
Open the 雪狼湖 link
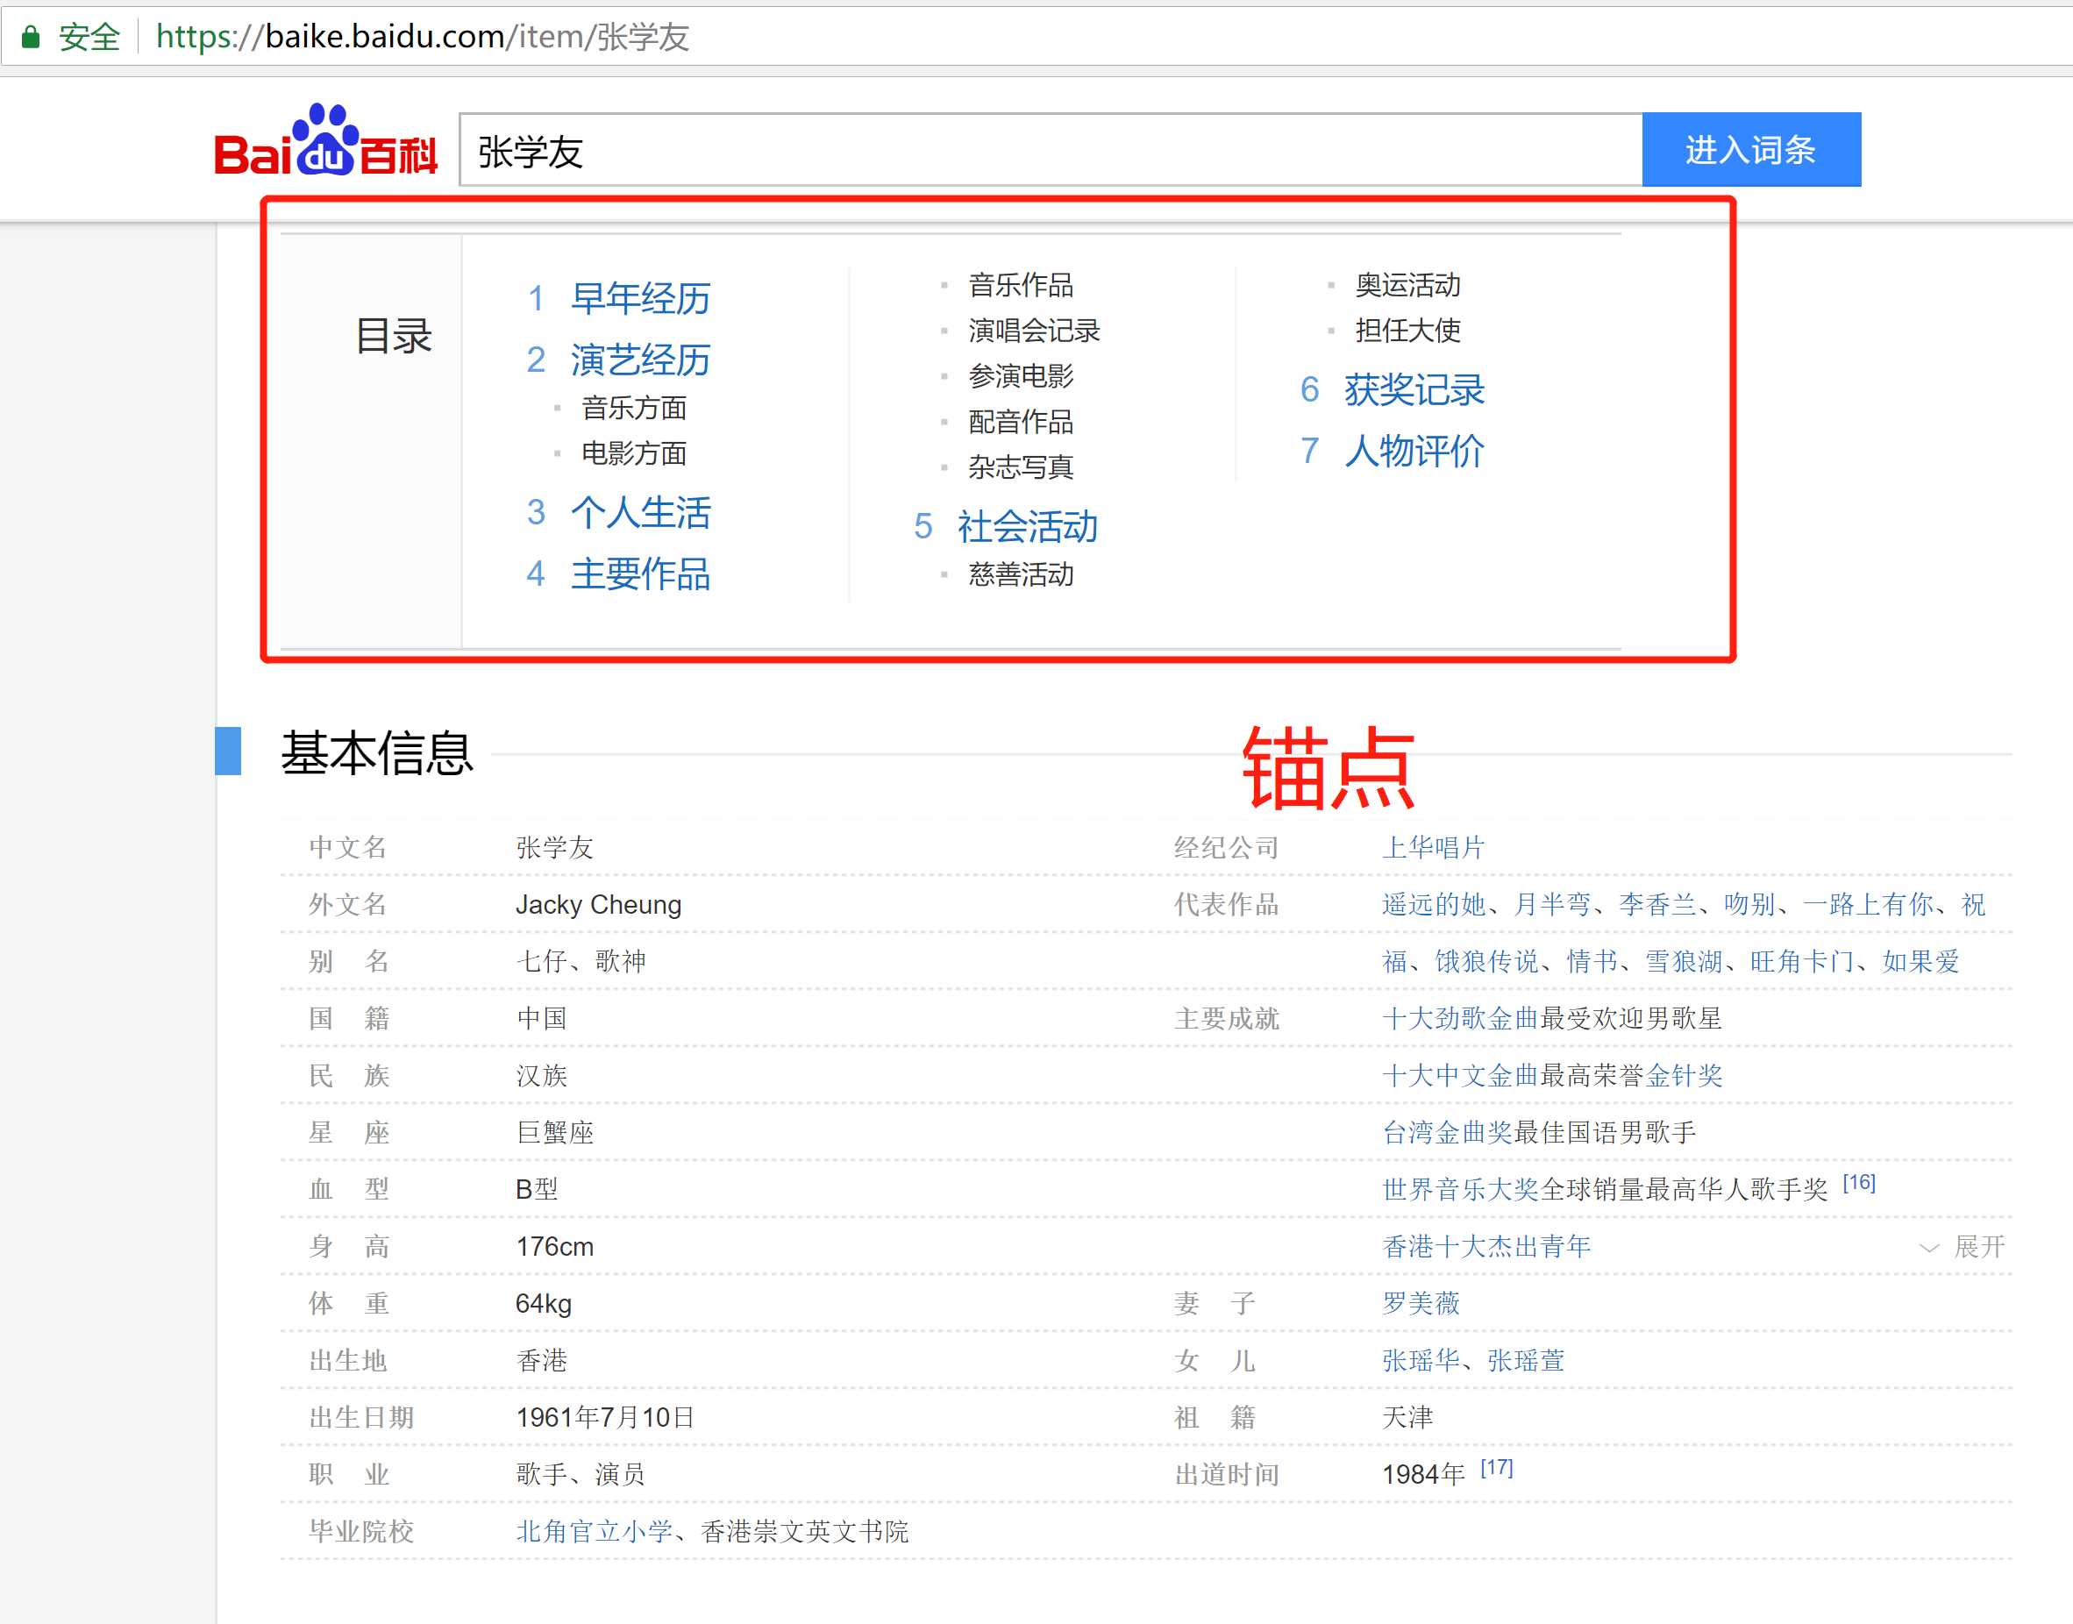1684,961
